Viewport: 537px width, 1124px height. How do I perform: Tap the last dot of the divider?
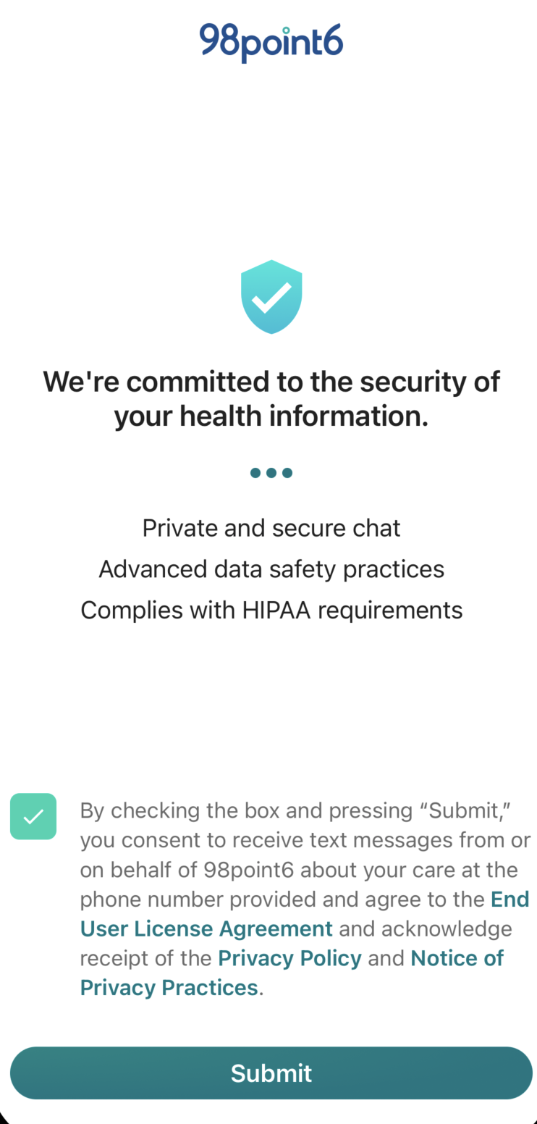tap(287, 473)
